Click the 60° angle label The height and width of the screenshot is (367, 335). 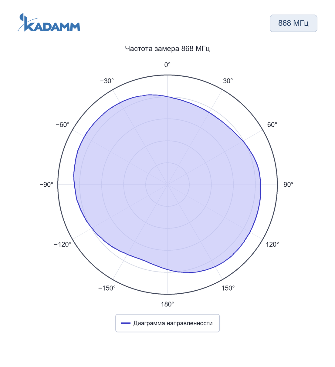tap(272, 125)
